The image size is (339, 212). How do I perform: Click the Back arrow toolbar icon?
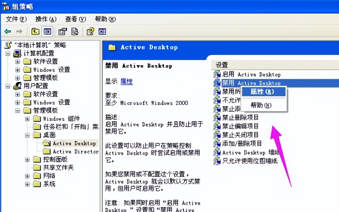click(x=8, y=32)
